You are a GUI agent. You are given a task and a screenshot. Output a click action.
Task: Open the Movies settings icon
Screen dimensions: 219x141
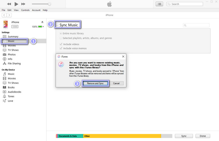(x=5, y=46)
